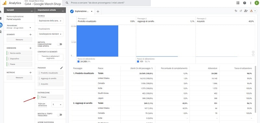Edit funnel steps with the pencil icon
Image resolution: width=260 pixels, height=123 pixels.
click(x=61, y=68)
